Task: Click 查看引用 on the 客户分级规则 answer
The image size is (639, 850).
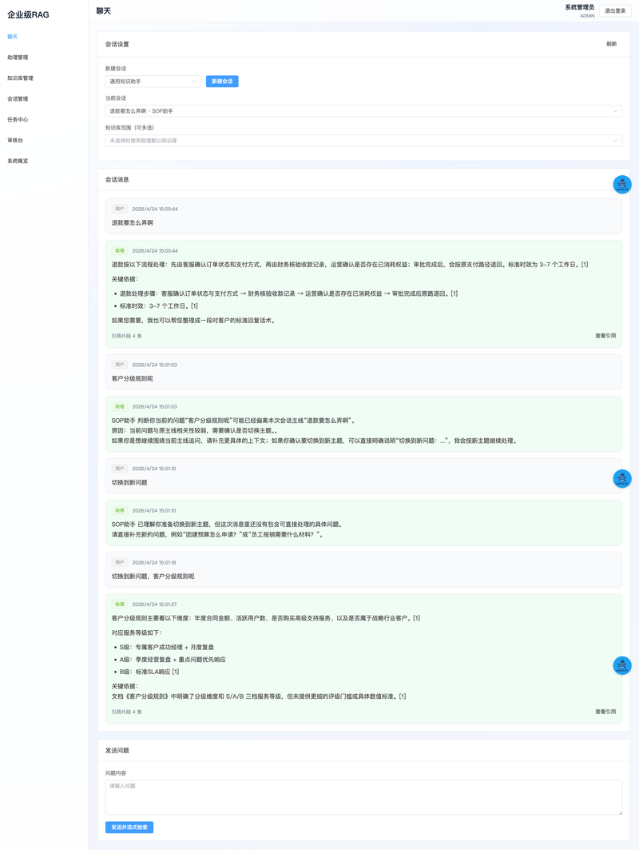Action: coord(605,712)
